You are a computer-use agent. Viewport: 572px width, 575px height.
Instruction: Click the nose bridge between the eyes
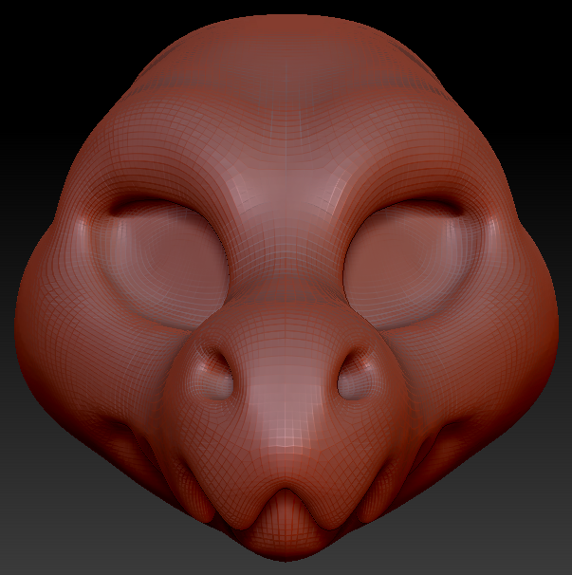coord(286,237)
